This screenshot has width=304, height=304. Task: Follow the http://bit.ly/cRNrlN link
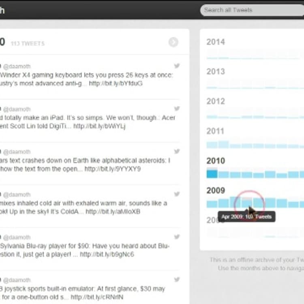coord(97,297)
